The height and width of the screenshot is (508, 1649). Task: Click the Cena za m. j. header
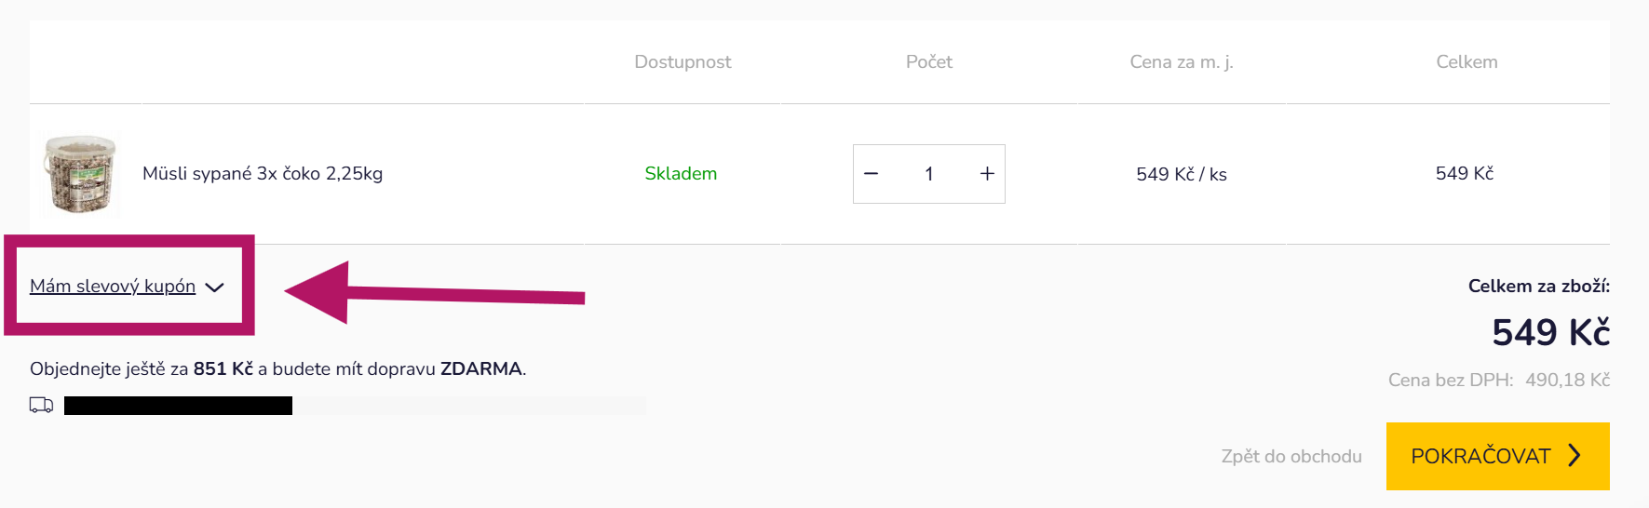(1181, 62)
